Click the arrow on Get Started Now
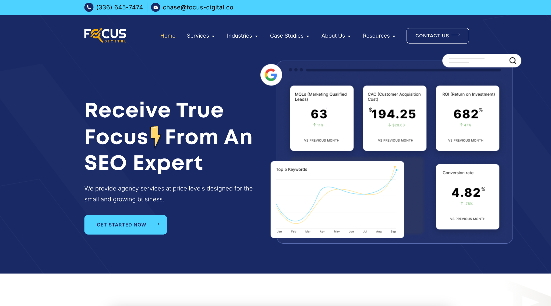Image resolution: width=551 pixels, height=306 pixels. point(155,224)
